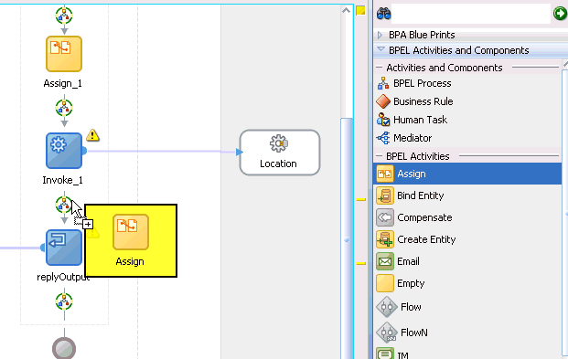
Task: Click the lower yellow warning marker in the margin
Action: point(360,263)
